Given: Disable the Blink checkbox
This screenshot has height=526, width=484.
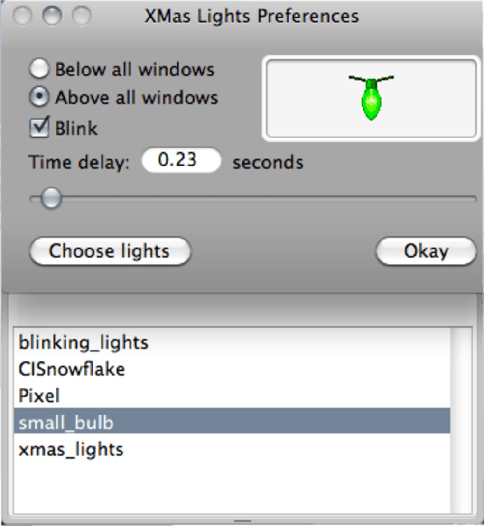Looking at the screenshot, I should (39, 128).
